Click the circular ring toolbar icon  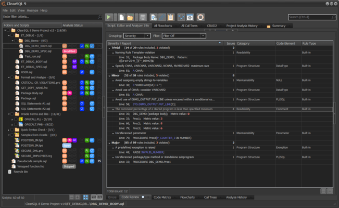click(x=200, y=17)
